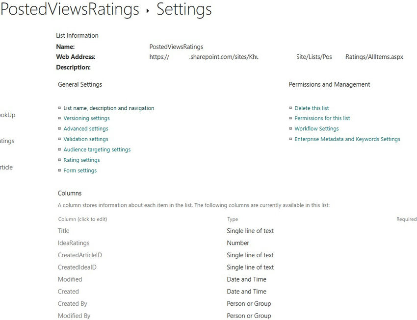Click the square icon beside Versioning settings
This screenshot has width=417, height=320.
pyautogui.click(x=60, y=118)
